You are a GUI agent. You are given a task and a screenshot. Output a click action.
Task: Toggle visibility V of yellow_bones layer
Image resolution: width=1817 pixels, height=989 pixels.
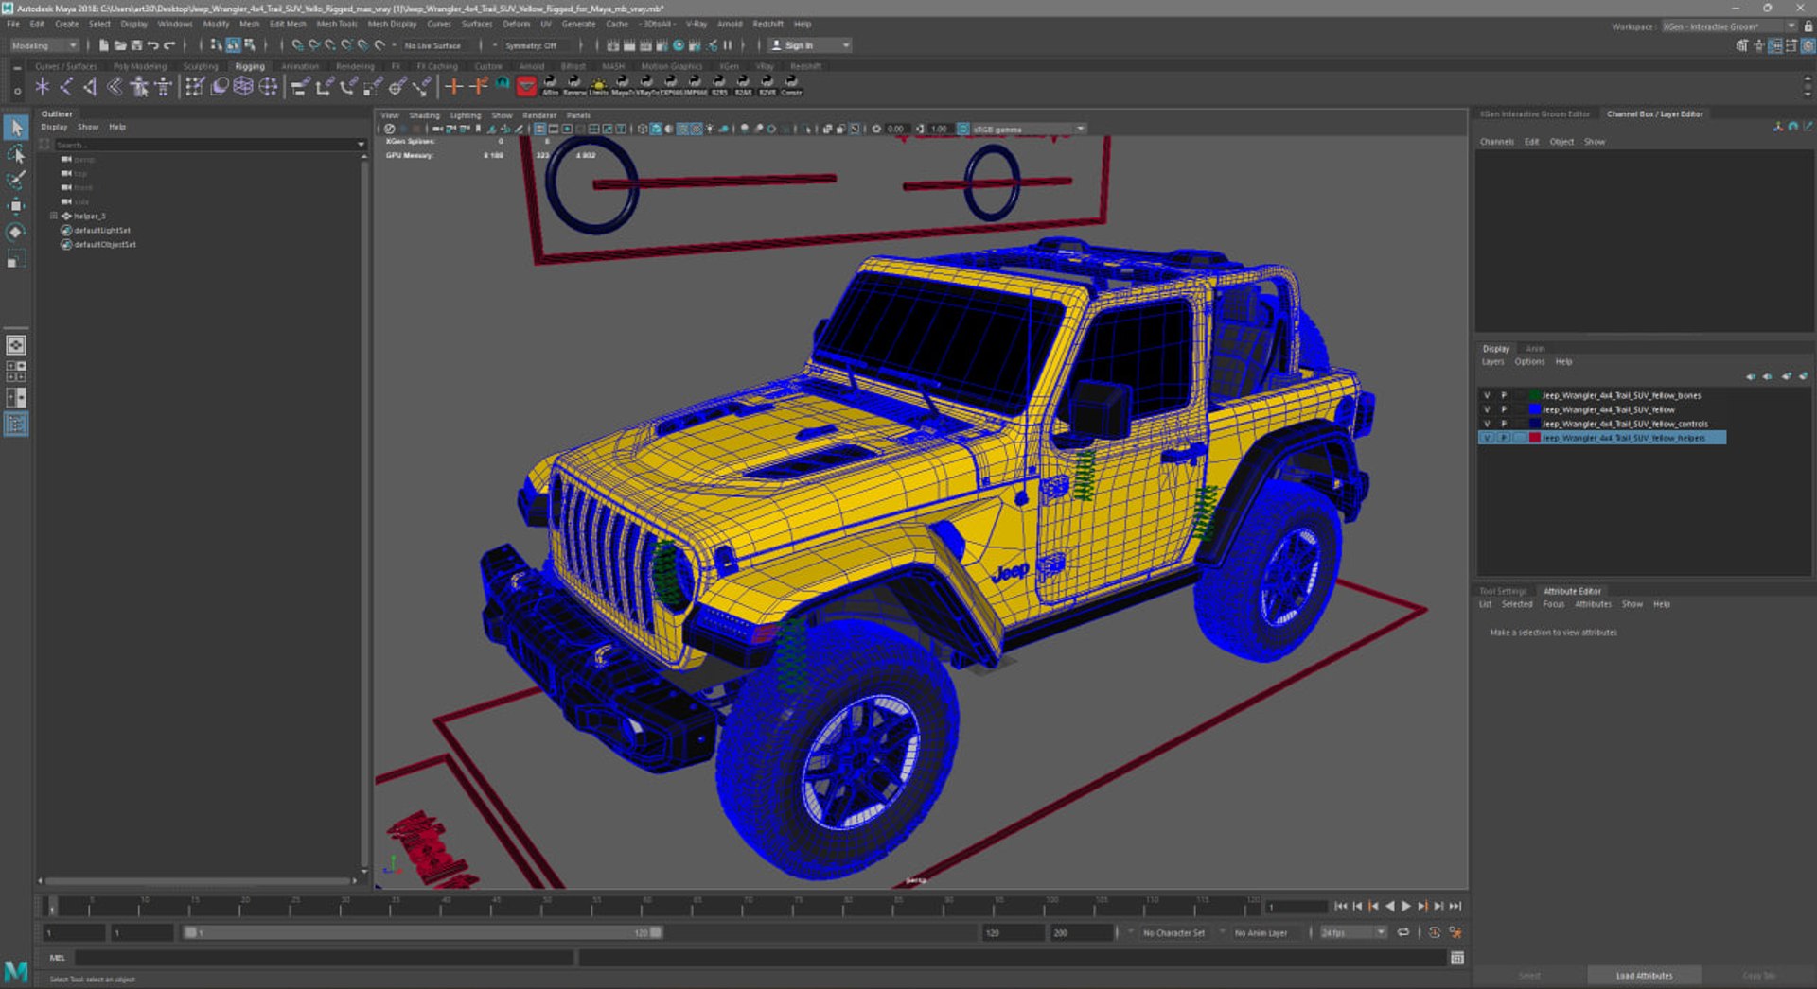(1487, 395)
